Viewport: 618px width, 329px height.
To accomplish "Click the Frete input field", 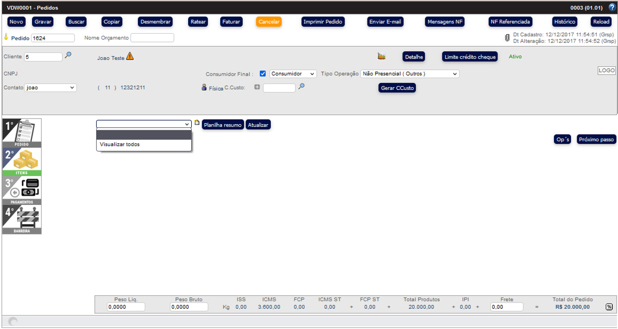I will 506,307.
